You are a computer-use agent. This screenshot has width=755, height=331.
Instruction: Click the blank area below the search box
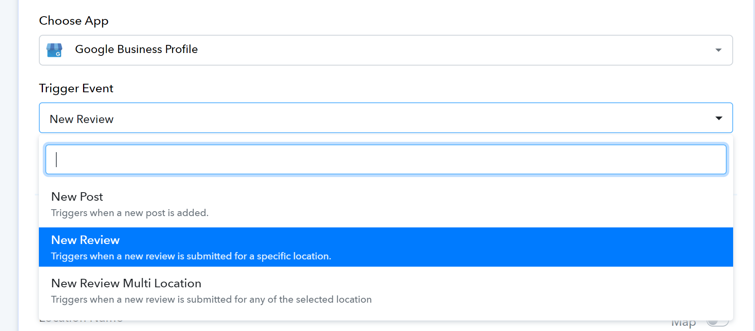[x=386, y=180]
